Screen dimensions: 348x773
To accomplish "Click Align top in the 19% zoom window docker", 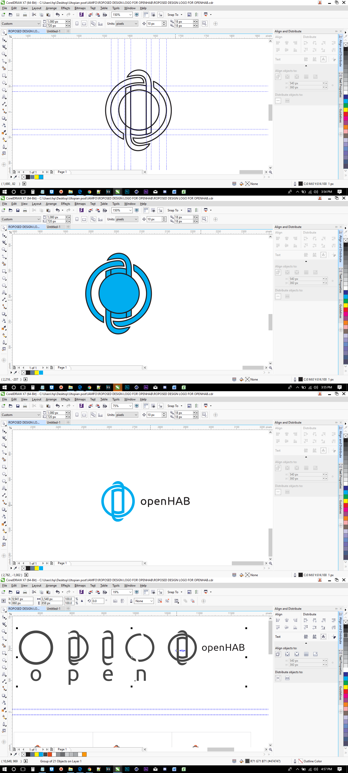I will point(278,628).
